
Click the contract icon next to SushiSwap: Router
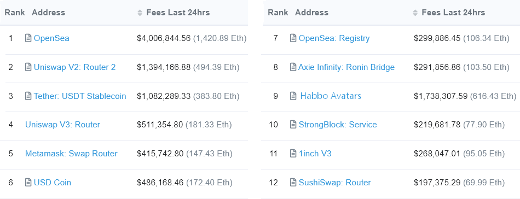click(x=293, y=183)
